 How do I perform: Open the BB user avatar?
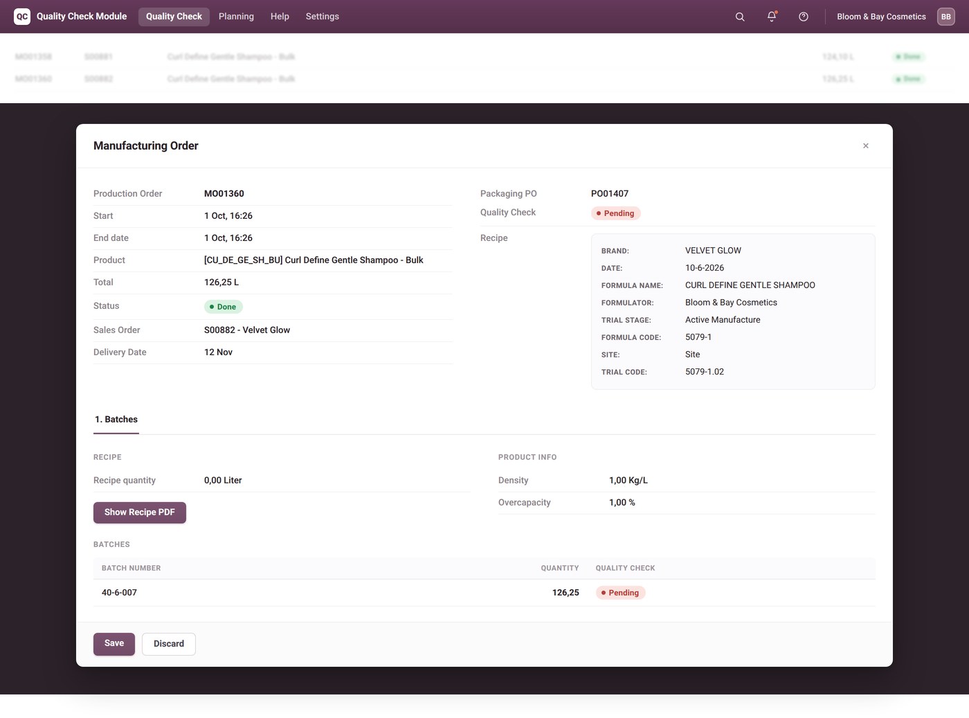(946, 17)
